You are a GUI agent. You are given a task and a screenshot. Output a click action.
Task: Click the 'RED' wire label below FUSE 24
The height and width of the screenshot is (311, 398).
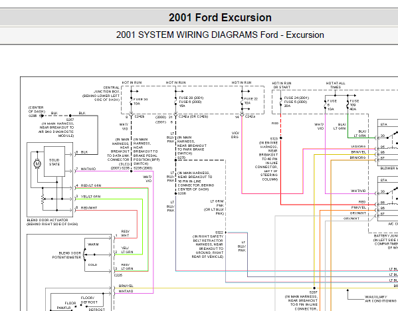click(275, 124)
